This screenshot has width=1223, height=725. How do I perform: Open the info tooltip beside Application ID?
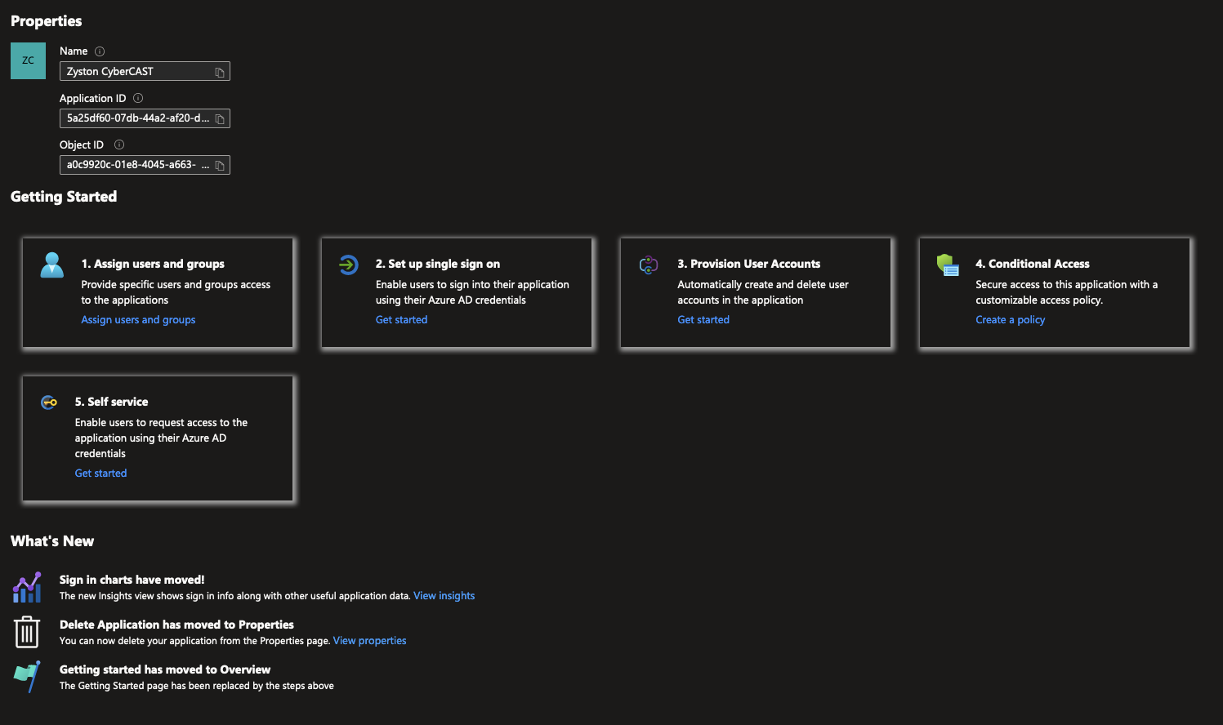point(136,97)
